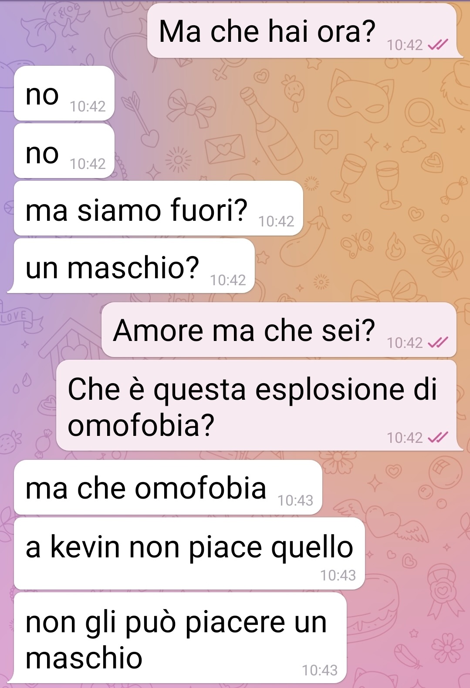
Task: Select the 'a kevin non piace quello' bubble
Action: pos(189,553)
